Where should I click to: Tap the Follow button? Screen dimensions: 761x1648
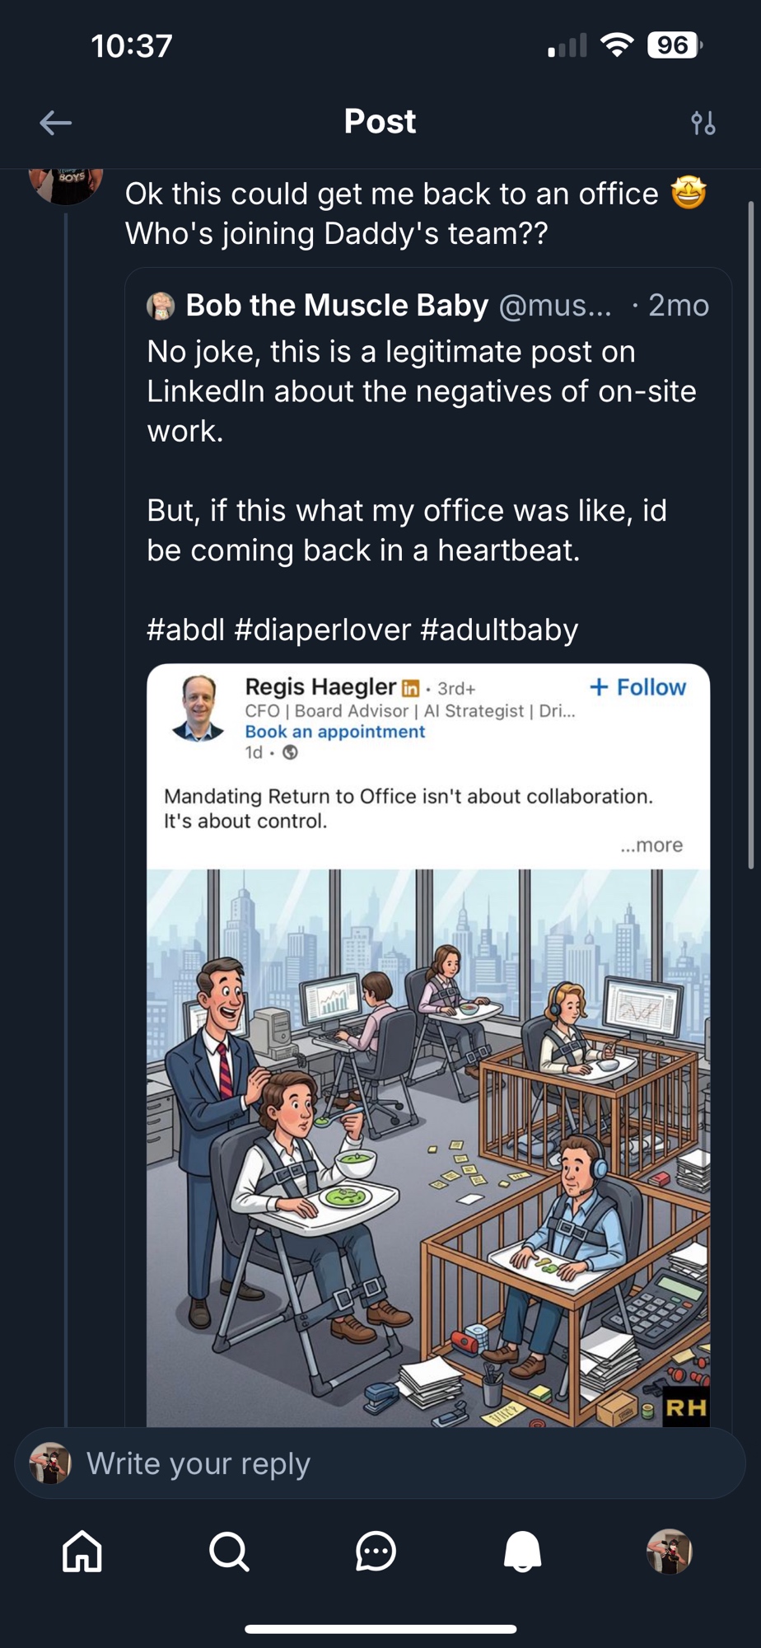(638, 687)
